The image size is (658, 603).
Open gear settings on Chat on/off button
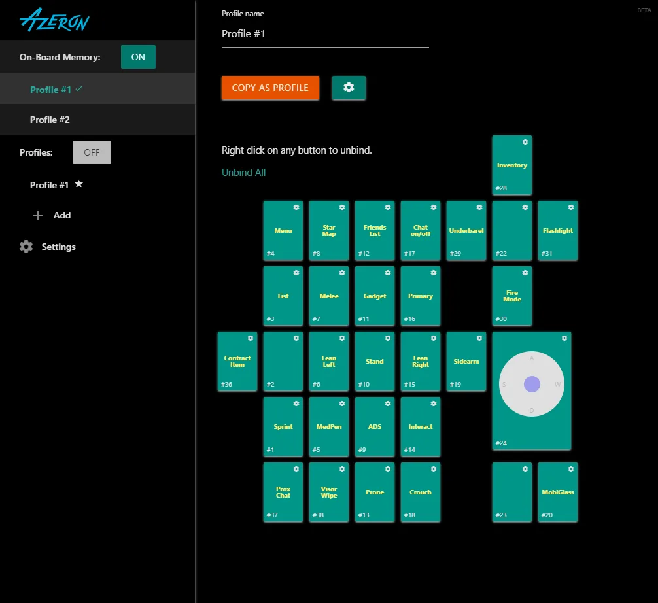[434, 207]
